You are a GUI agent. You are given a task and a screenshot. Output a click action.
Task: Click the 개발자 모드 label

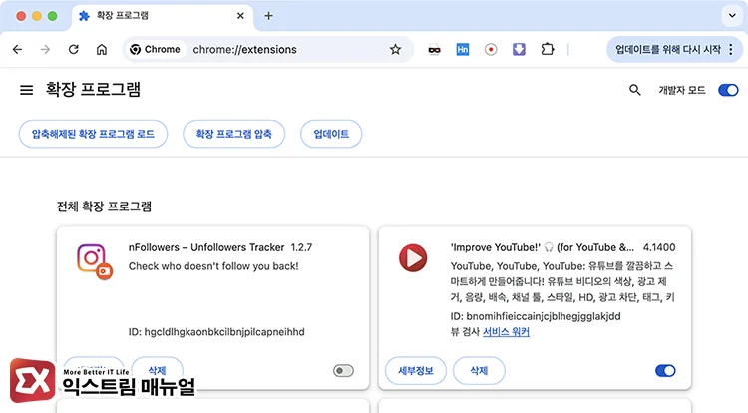click(x=682, y=90)
